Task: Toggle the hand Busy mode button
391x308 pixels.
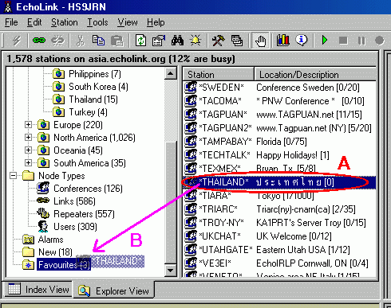Action: point(260,41)
